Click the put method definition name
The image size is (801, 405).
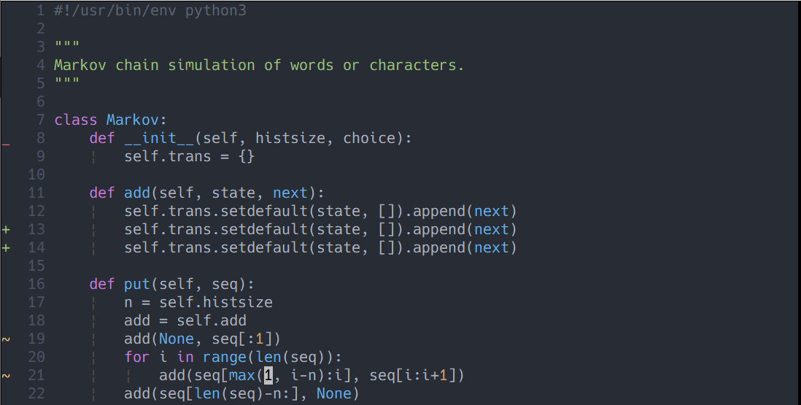click(137, 284)
